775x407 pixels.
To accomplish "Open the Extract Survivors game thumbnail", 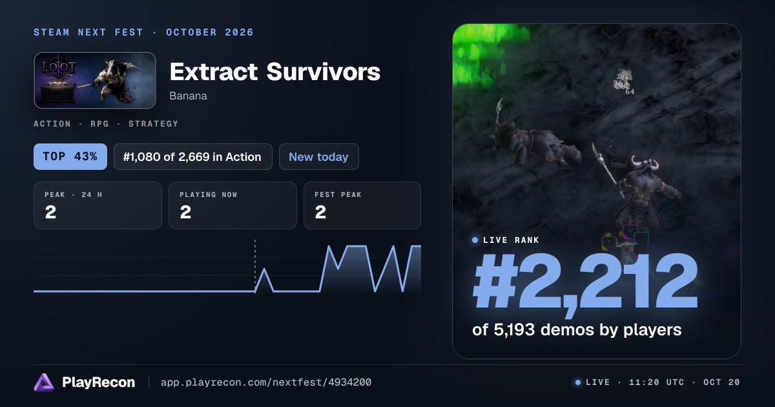I will point(95,80).
